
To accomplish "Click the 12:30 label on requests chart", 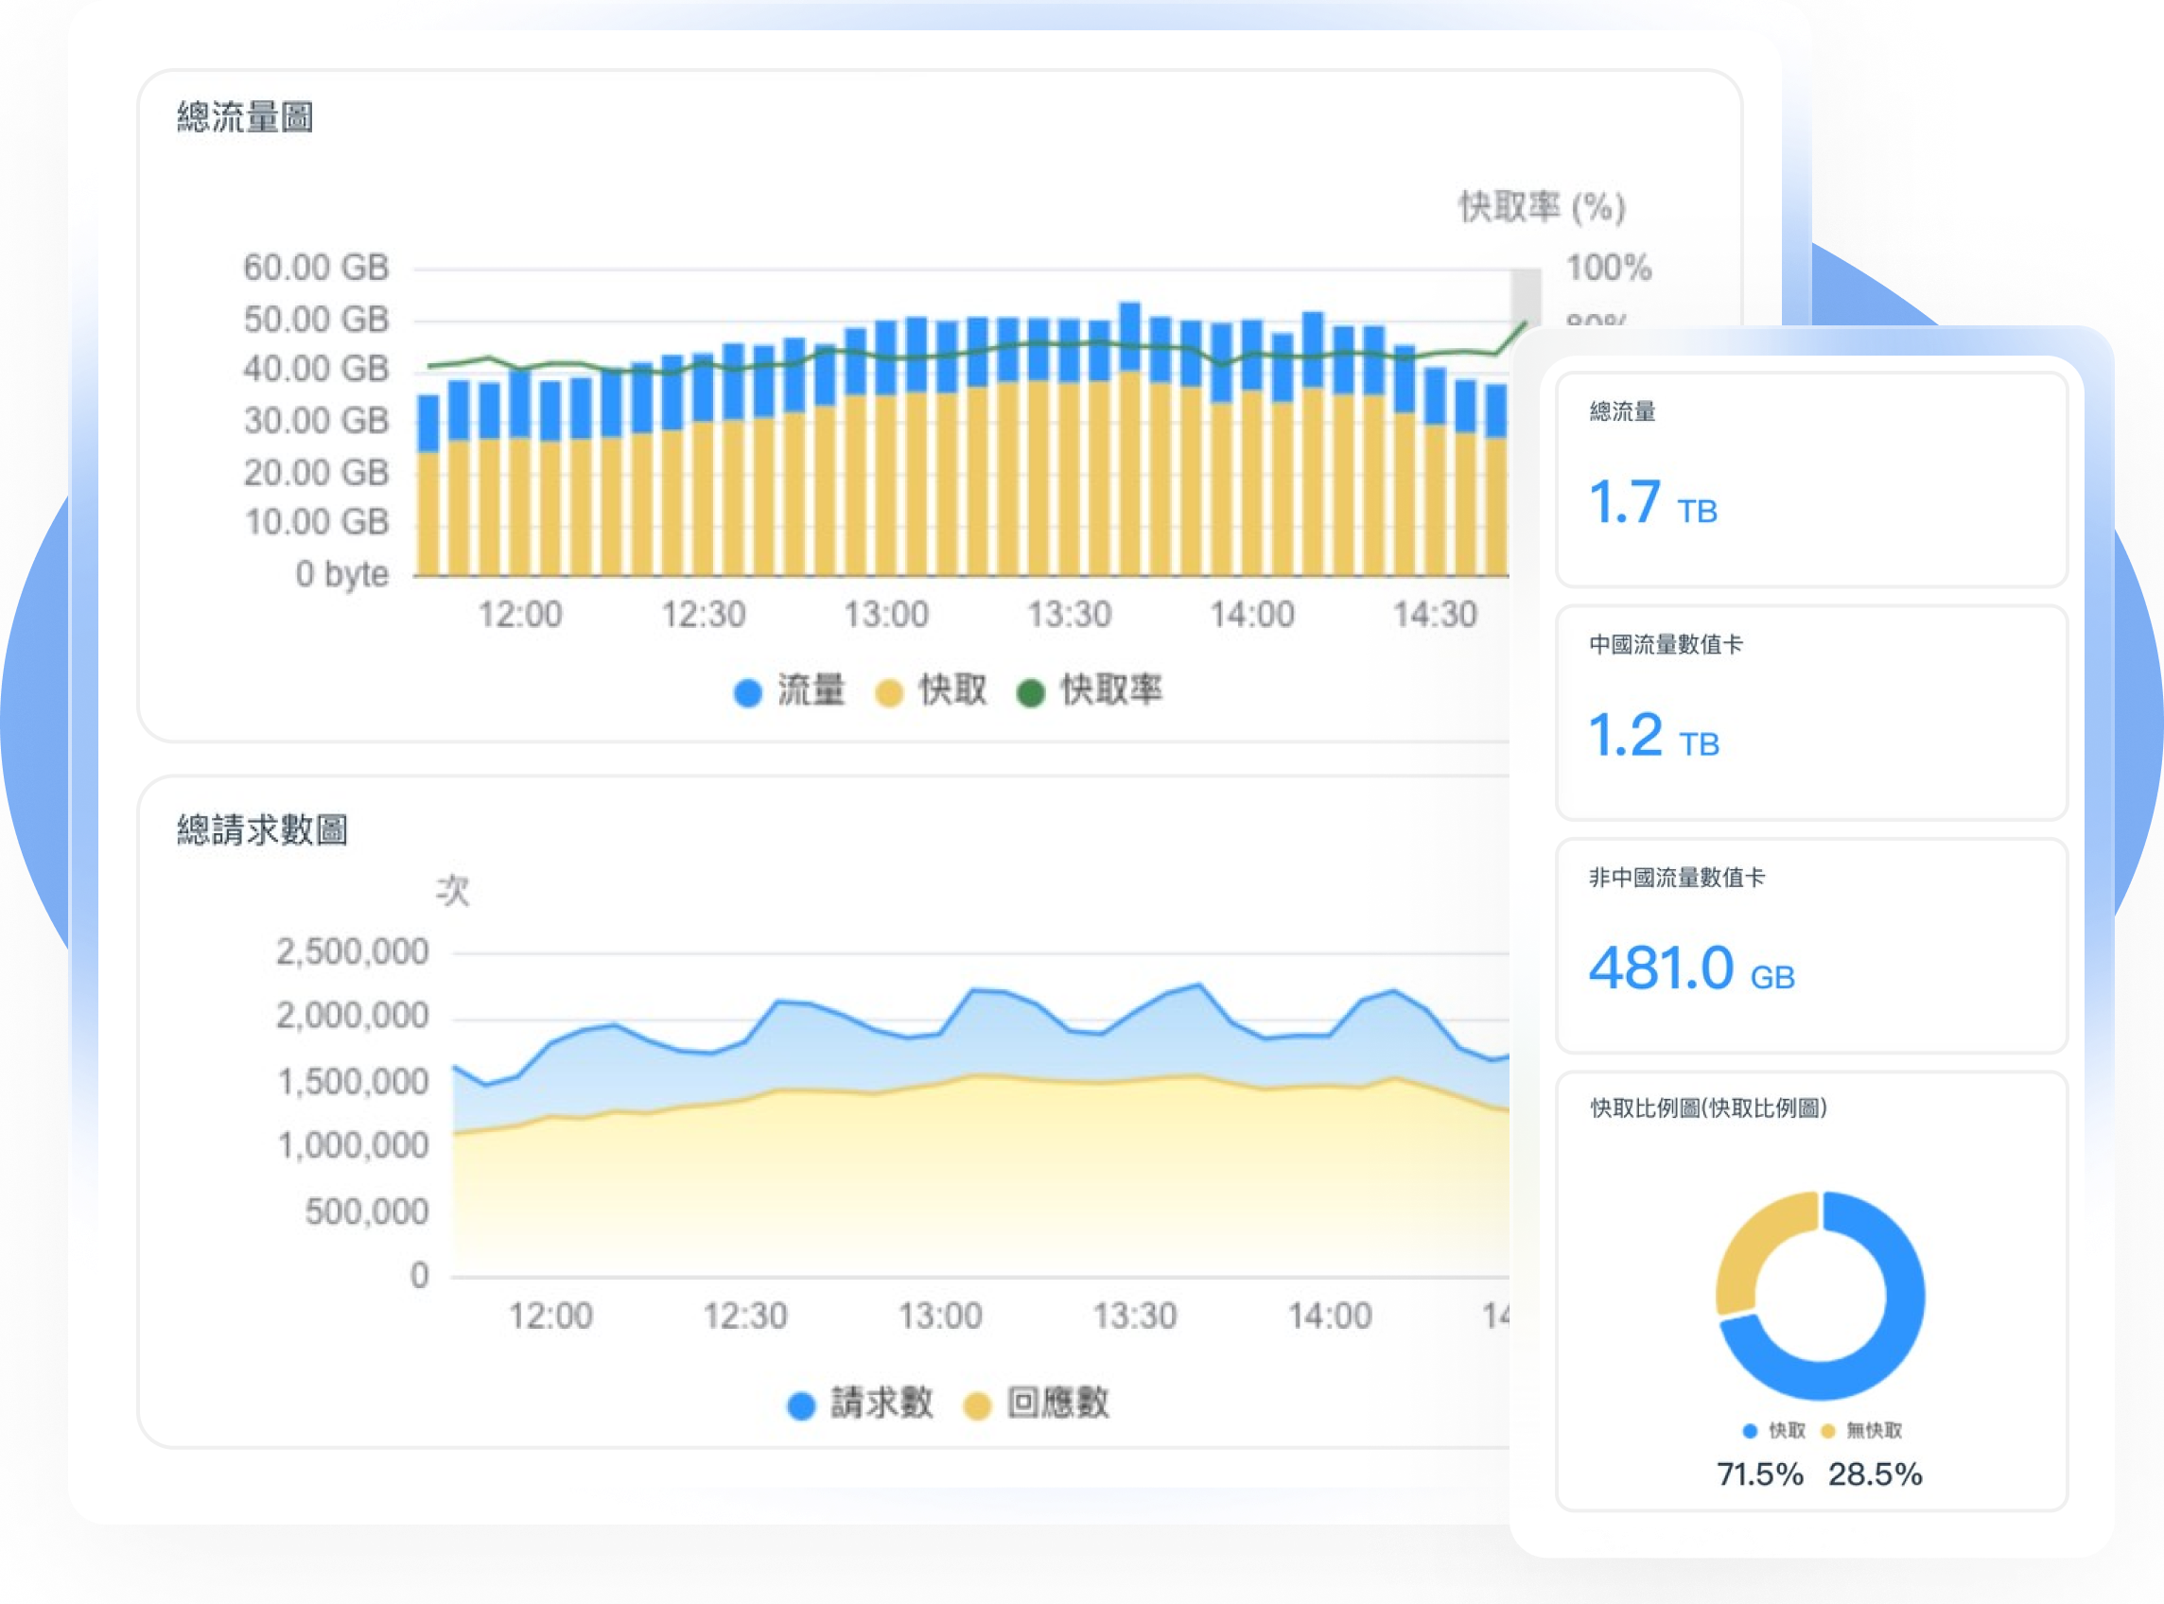I will click(x=744, y=1316).
